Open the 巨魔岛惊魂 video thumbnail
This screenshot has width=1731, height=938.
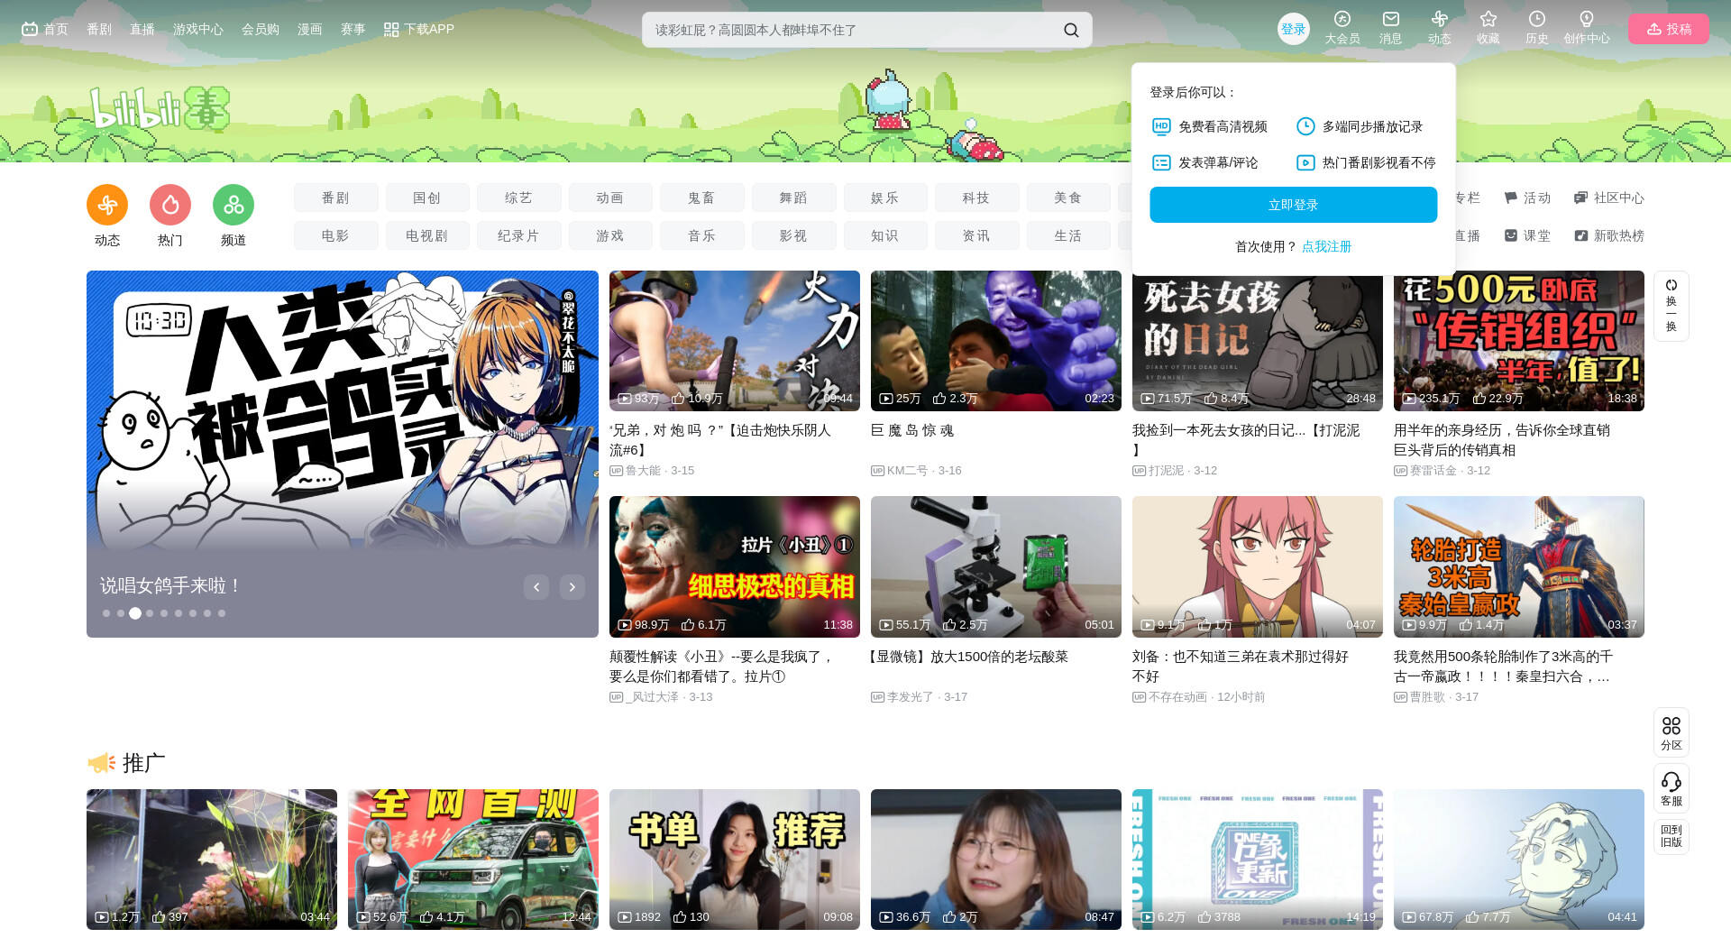coord(996,341)
